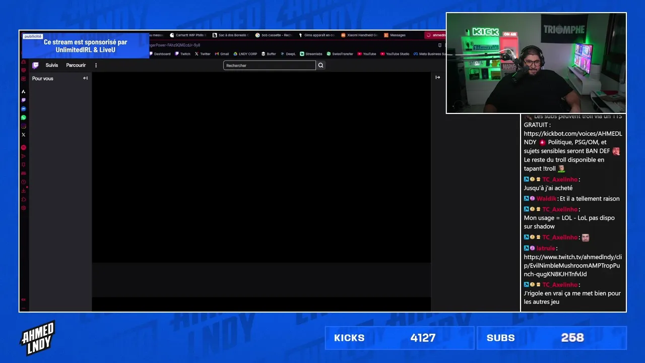Image resolution: width=645 pixels, height=363 pixels.
Task: Click the Twitch search magnifier button
Action: tap(320, 65)
